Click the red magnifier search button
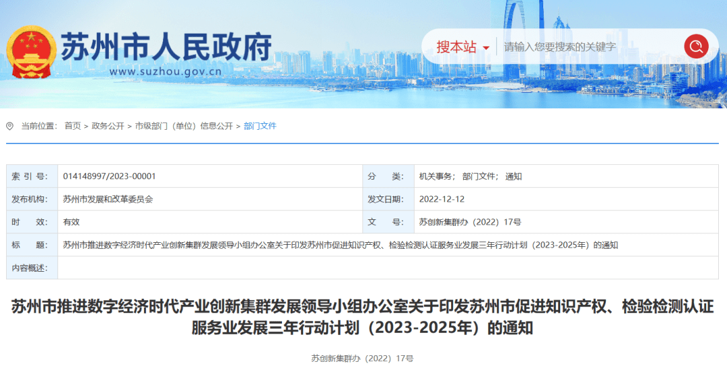 [696, 46]
